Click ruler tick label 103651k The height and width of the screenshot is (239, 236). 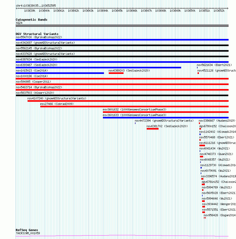(204, 11)
